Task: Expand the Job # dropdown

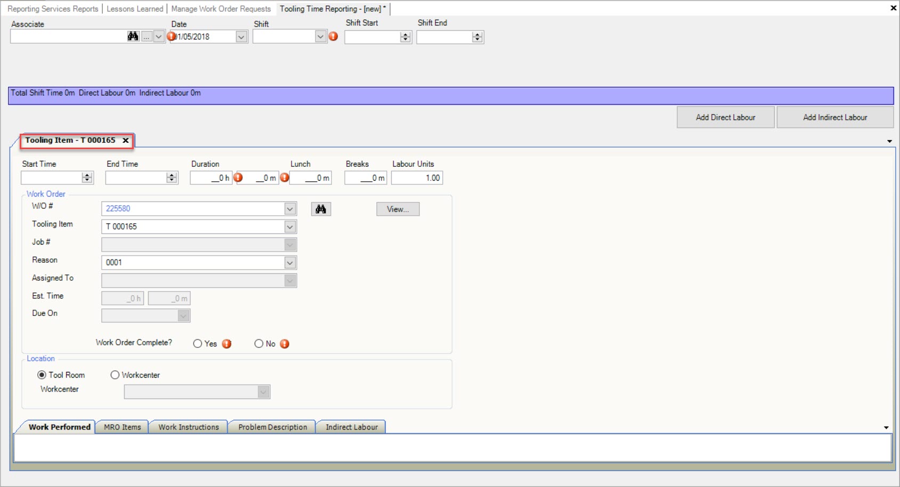Action: (290, 245)
